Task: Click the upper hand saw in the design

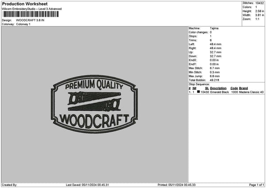Action: tap(94, 98)
